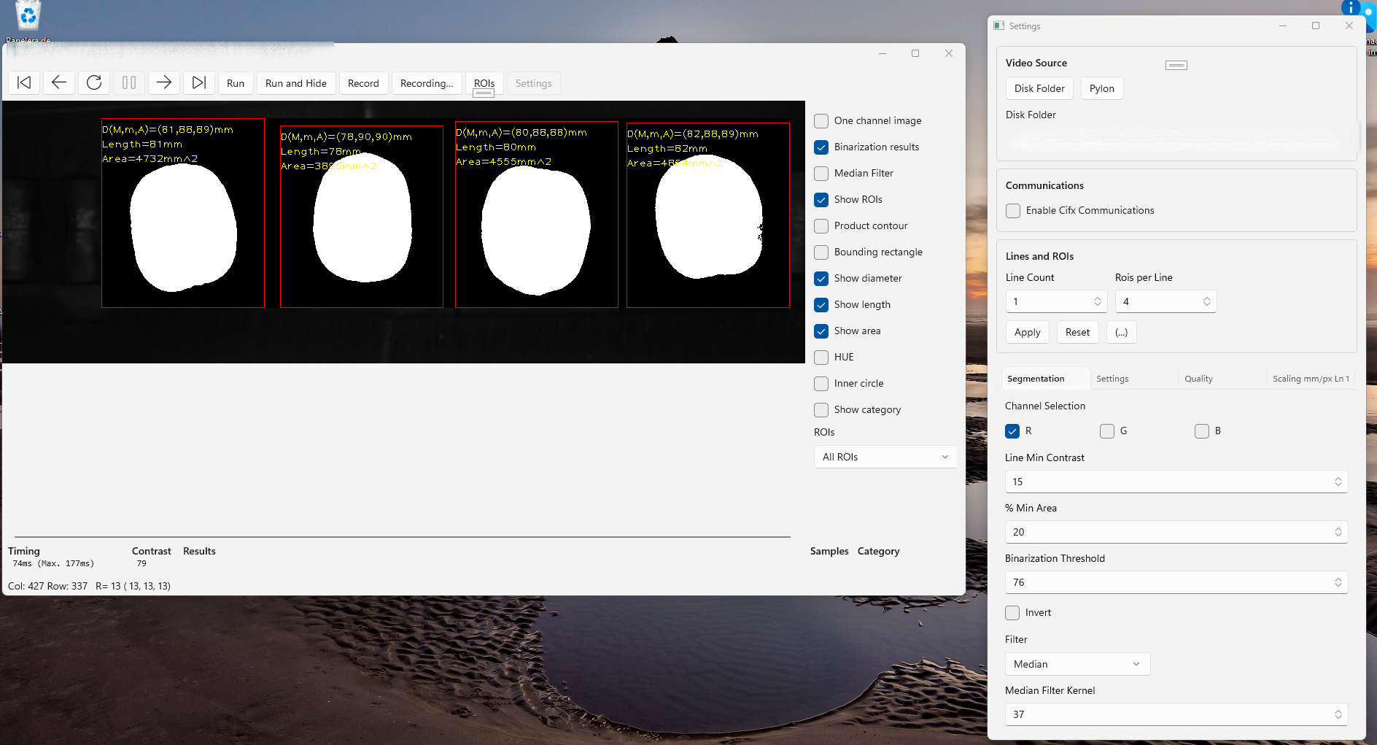Open Recycle Bin on desktop
This screenshot has width=1377, height=745.
click(x=28, y=20)
